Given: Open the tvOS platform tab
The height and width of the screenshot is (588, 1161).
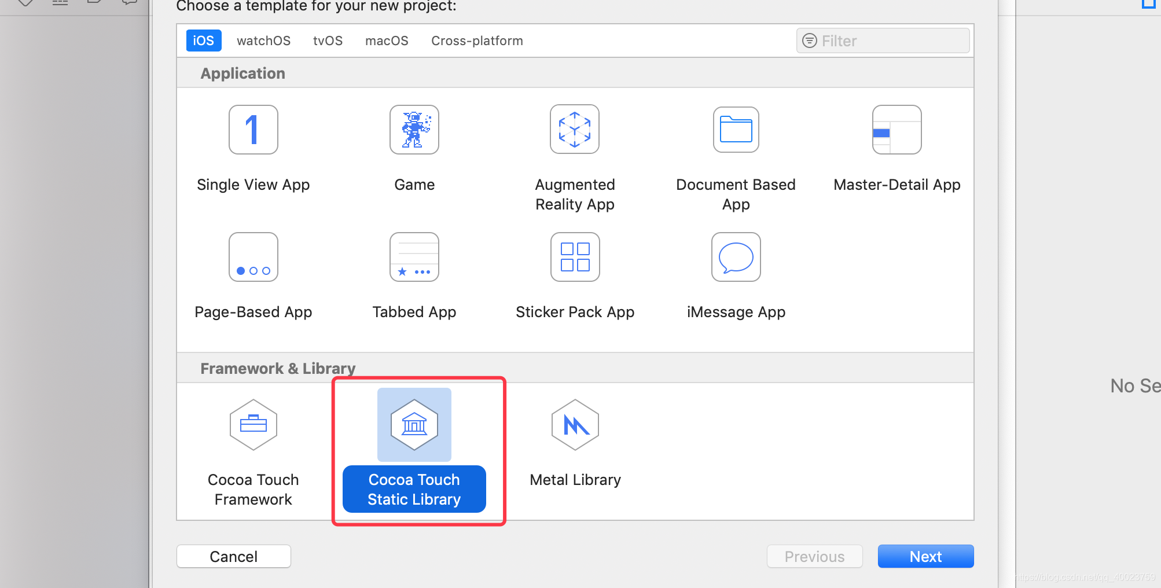Looking at the screenshot, I should point(328,41).
